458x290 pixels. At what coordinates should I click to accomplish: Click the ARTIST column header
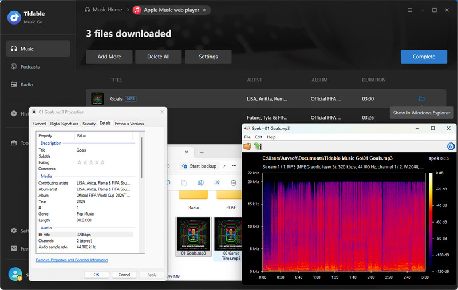point(254,80)
